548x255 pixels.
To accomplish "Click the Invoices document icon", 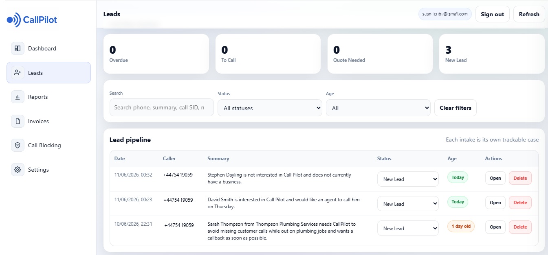I will pos(18,121).
